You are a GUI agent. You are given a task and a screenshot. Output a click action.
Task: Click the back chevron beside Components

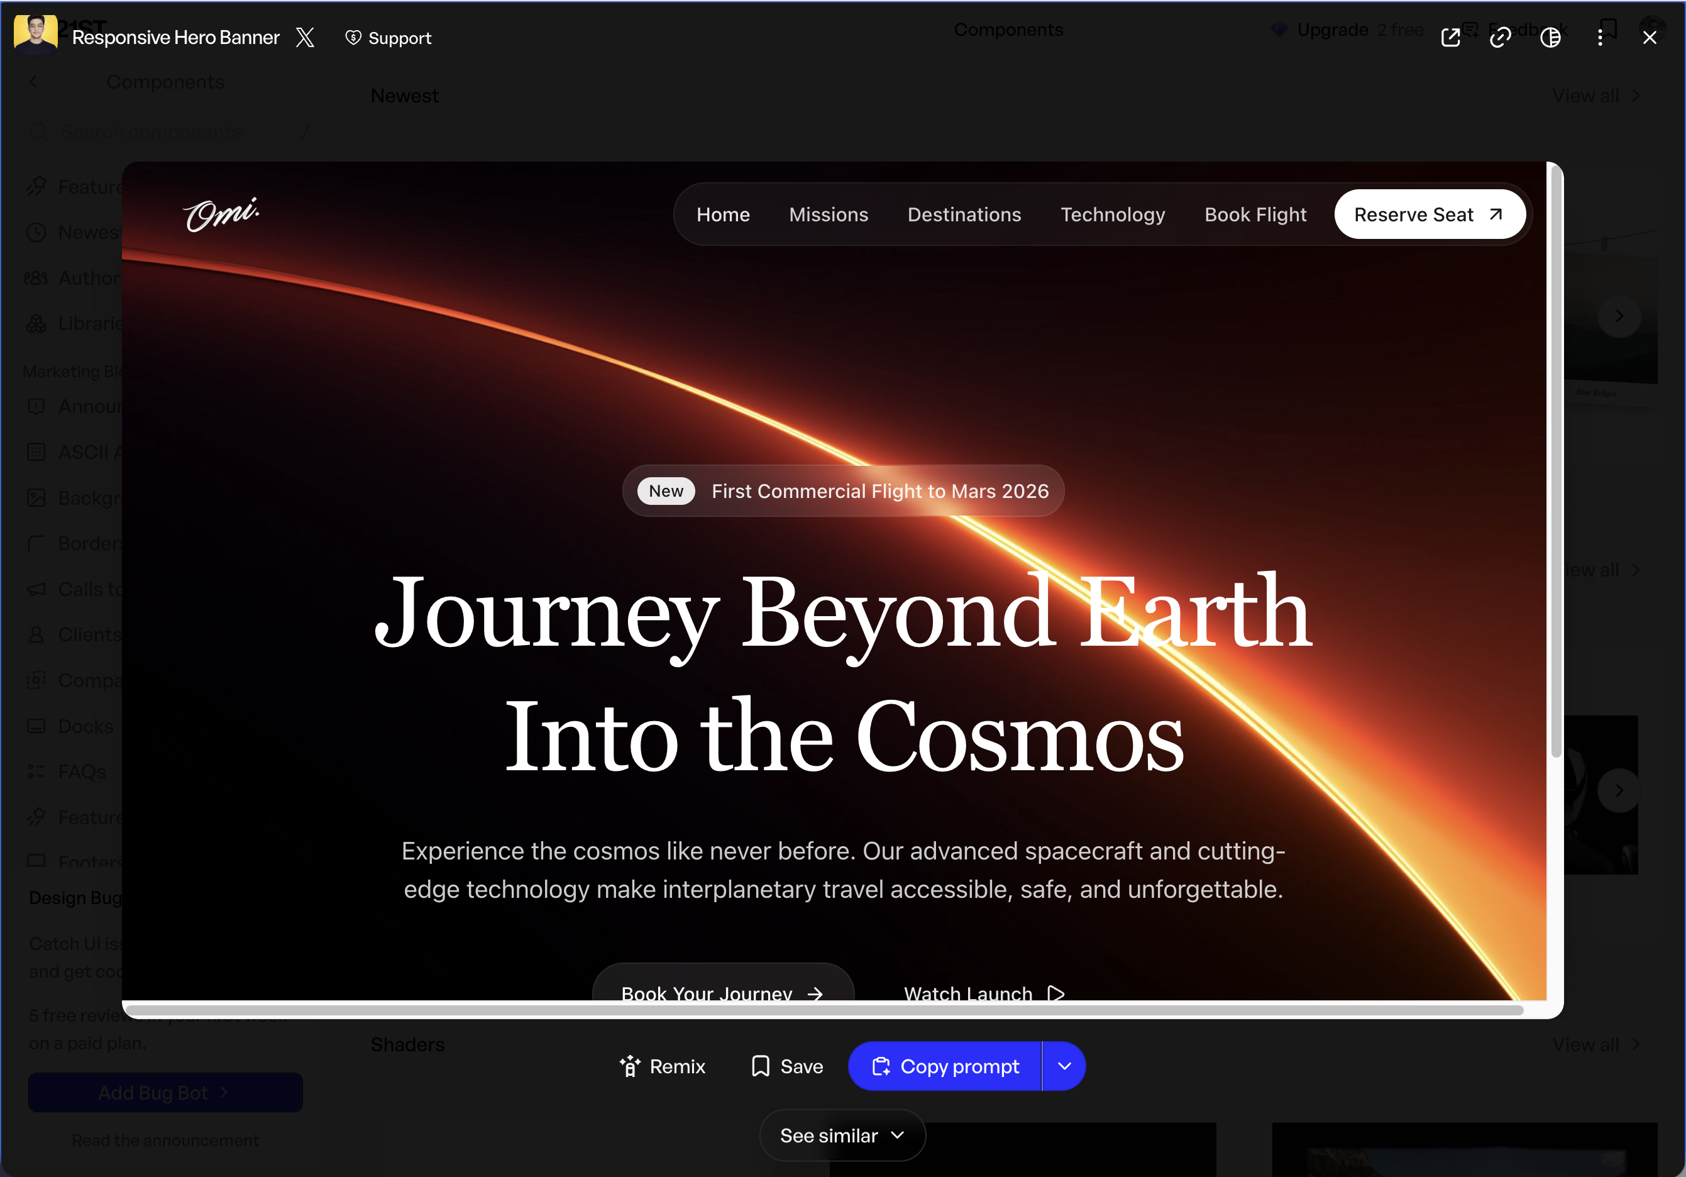click(x=34, y=82)
